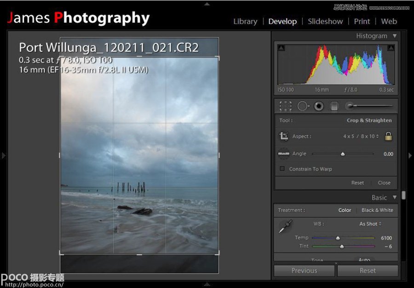Click the Previous button

(304, 271)
